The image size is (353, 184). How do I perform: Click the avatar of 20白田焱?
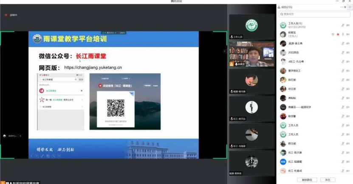(283, 52)
